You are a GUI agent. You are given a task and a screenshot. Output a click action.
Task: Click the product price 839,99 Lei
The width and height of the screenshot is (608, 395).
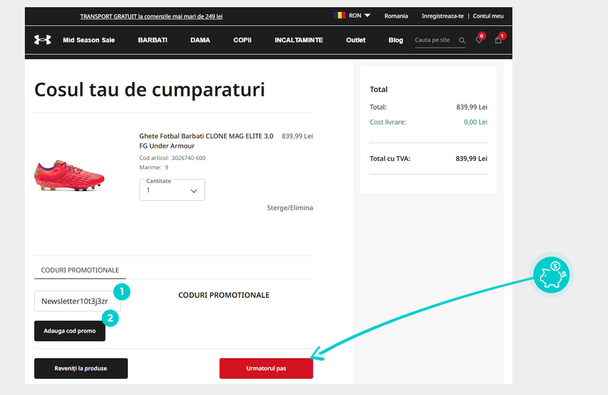297,136
